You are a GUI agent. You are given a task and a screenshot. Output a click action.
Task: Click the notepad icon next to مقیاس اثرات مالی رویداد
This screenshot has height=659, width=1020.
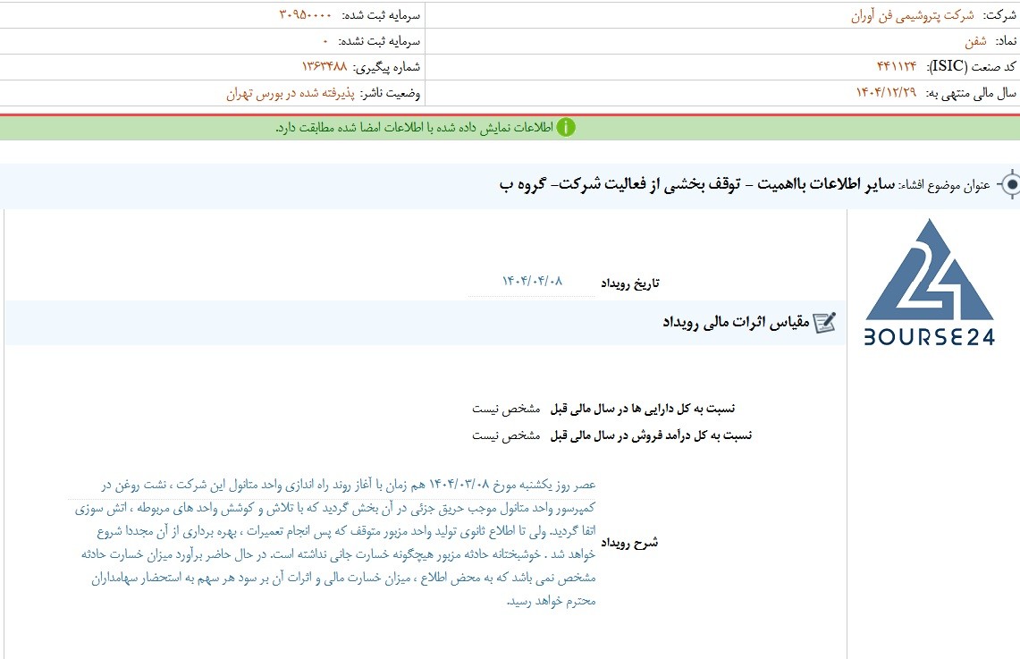pos(825,323)
